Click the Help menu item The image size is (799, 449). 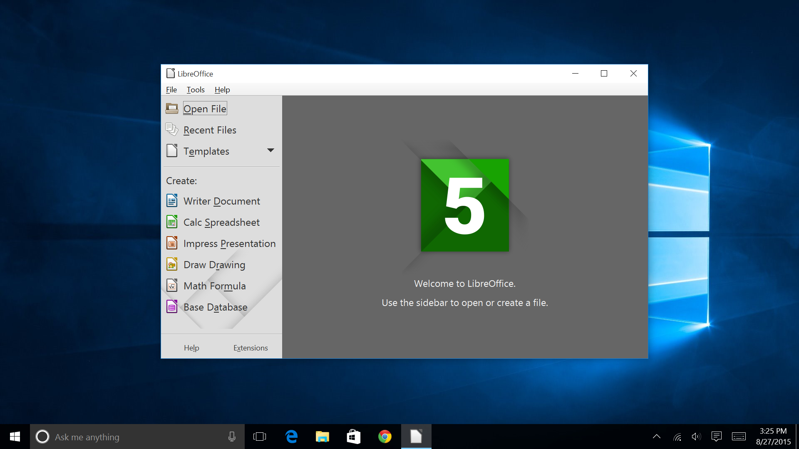click(222, 89)
